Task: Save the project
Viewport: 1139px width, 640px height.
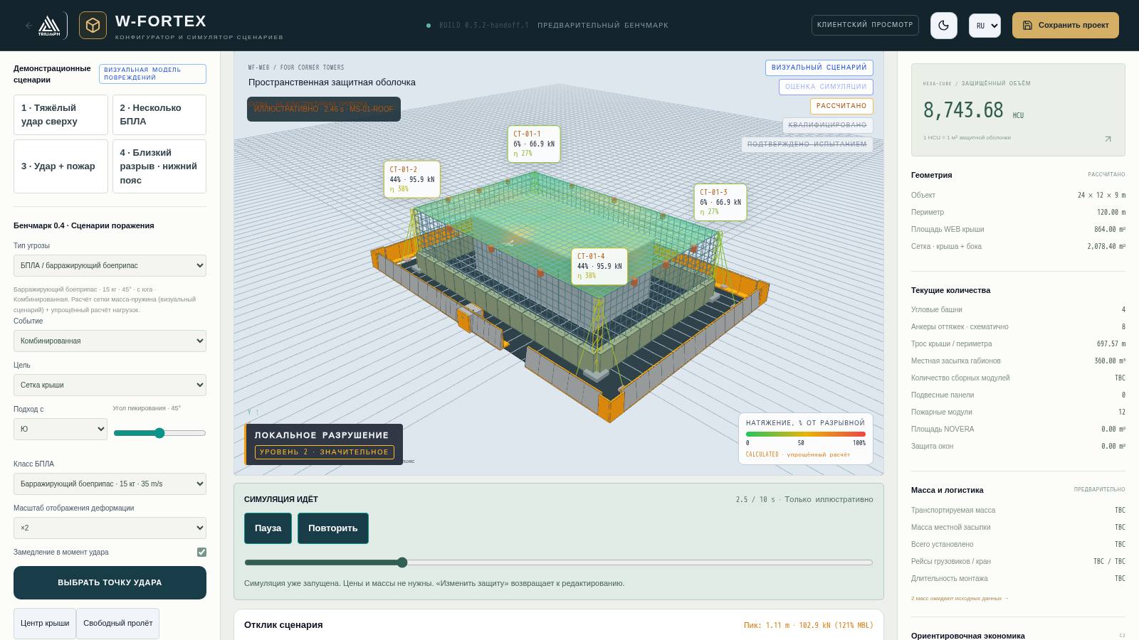Action: click(1066, 25)
